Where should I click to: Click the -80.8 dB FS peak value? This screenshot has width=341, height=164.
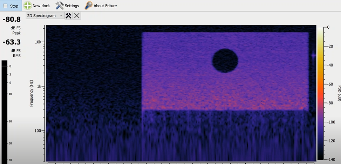12,20
